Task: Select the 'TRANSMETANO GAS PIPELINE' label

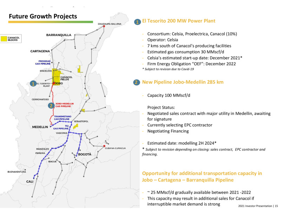Action: point(63,118)
